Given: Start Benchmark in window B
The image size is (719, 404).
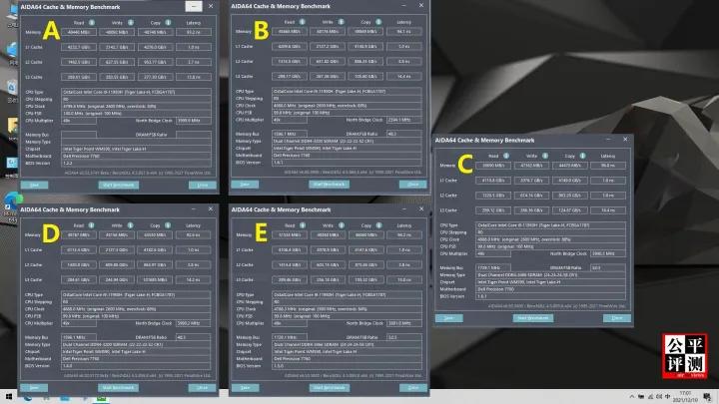Looking at the screenshot, I should coord(330,185).
